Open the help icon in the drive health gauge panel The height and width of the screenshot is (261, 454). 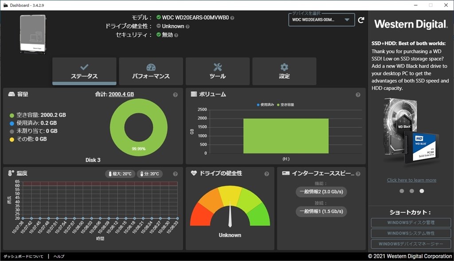[x=266, y=174]
